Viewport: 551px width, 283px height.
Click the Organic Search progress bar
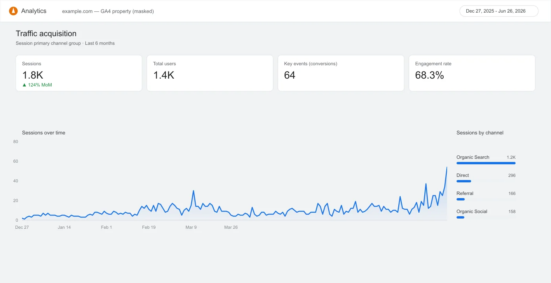(x=486, y=163)
